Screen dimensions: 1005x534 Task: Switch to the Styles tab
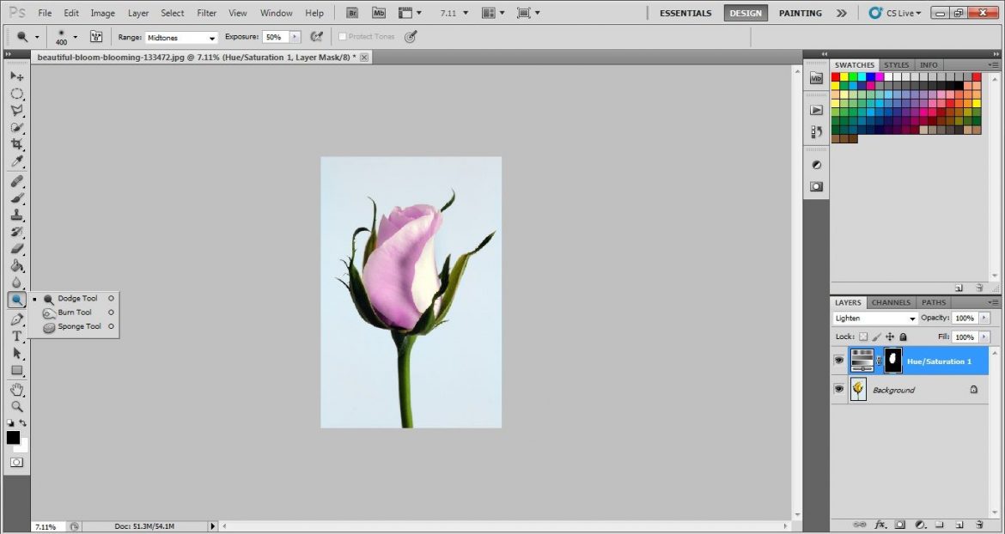896,64
